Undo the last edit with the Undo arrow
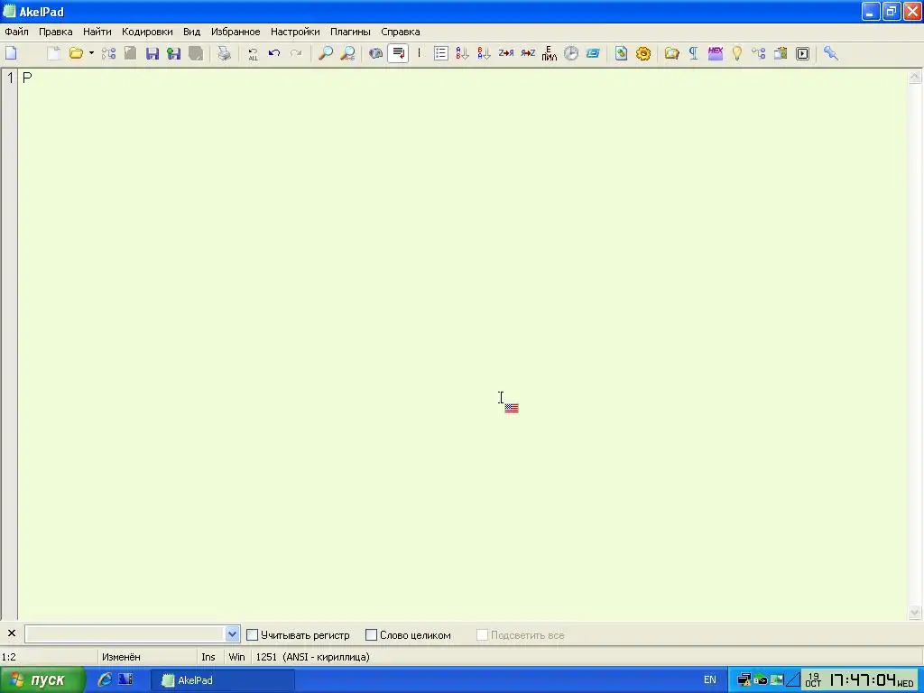 (274, 53)
